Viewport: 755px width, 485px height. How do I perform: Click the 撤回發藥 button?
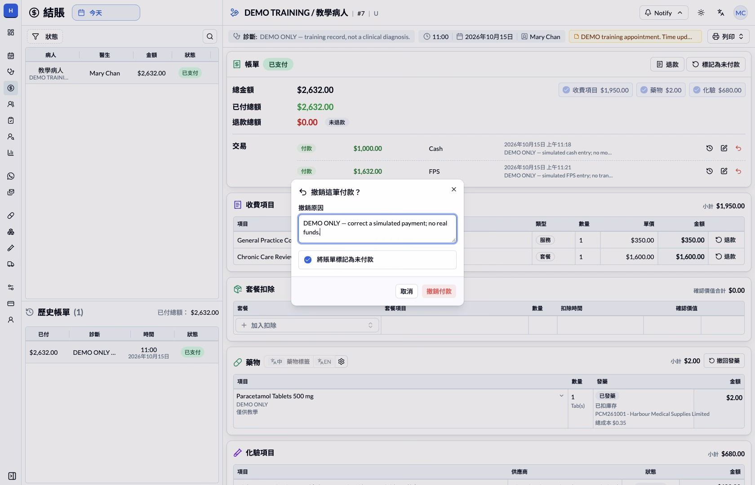pos(724,361)
